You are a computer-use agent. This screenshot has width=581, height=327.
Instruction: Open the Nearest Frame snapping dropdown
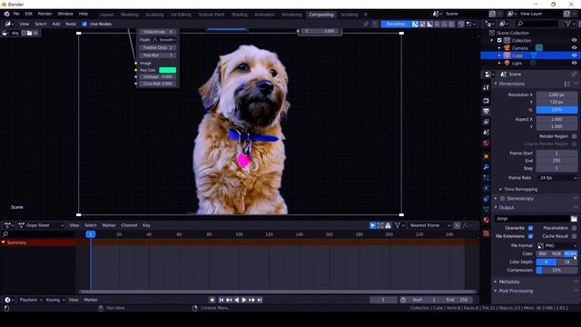tap(429, 225)
